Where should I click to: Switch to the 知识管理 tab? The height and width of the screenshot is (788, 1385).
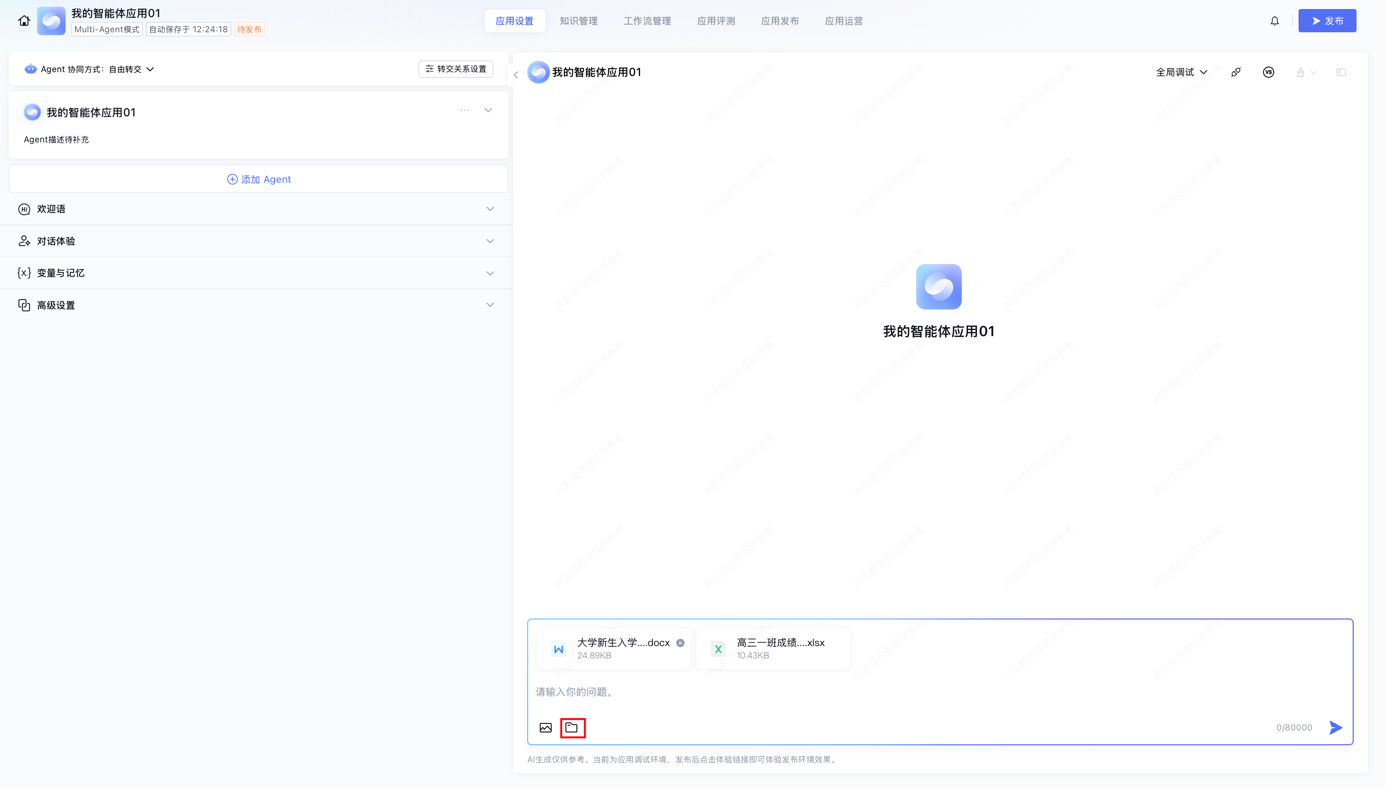coord(578,20)
